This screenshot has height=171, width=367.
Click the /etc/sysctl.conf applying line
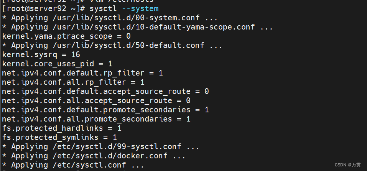(73, 165)
